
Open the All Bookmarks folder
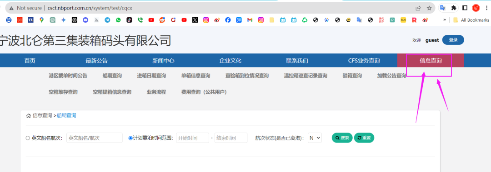pyautogui.click(x=471, y=20)
